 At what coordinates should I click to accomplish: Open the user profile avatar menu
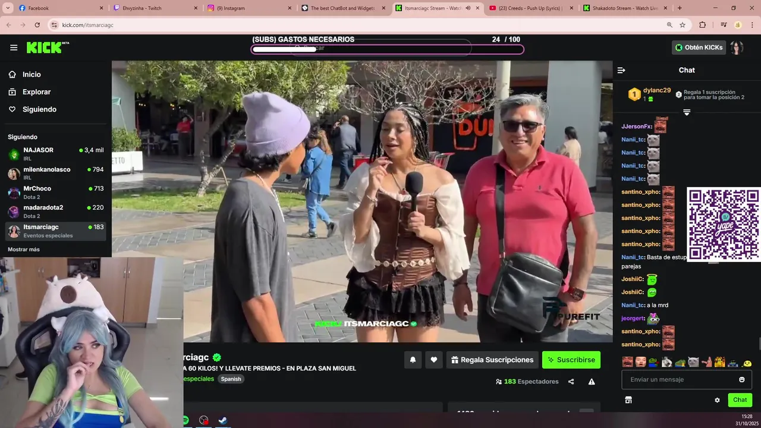tap(737, 48)
